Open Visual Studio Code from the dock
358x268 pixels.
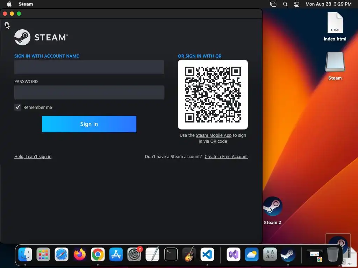click(x=207, y=254)
